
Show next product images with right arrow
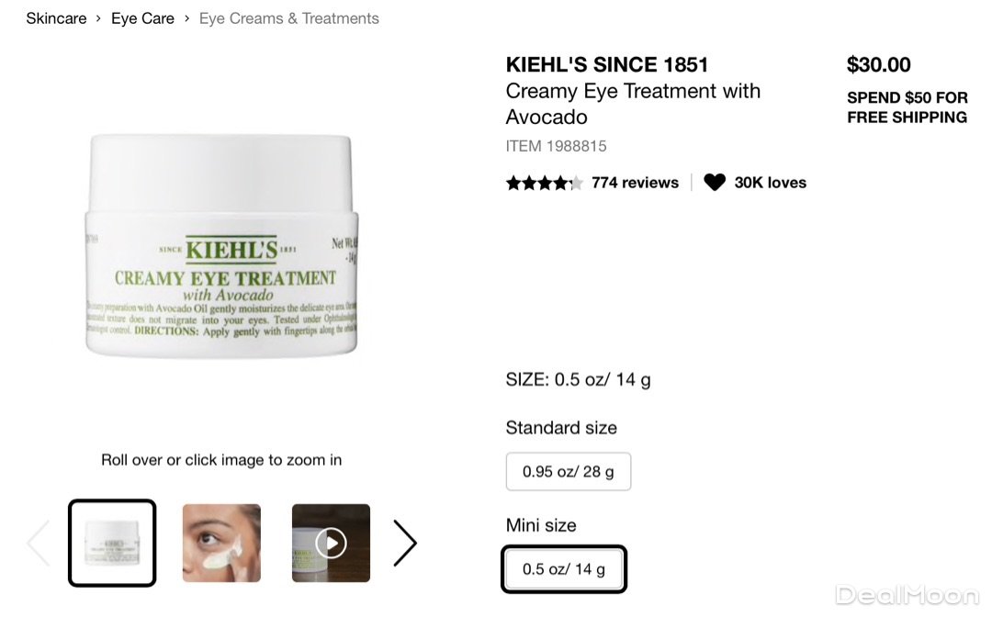405,543
